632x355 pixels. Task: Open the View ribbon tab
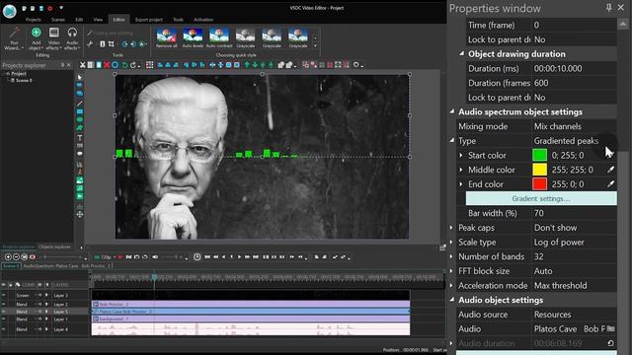98,20
